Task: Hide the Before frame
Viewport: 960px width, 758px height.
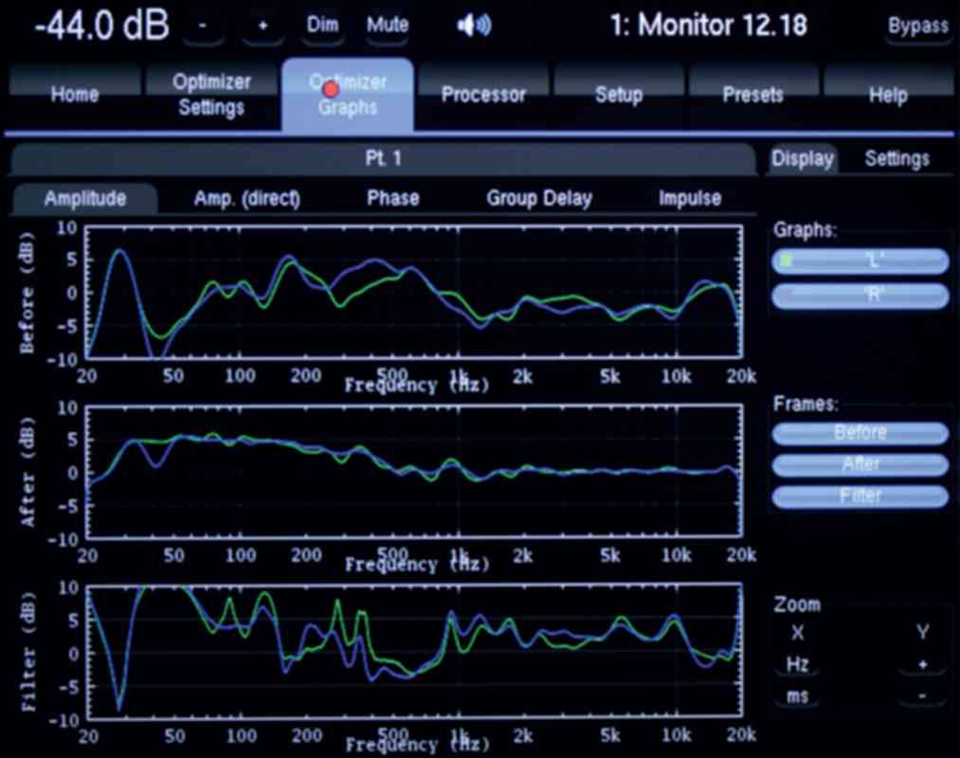Action: coord(860,433)
